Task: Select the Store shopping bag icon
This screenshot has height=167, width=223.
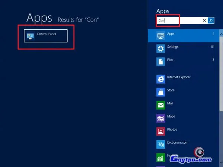Action: [161, 92]
